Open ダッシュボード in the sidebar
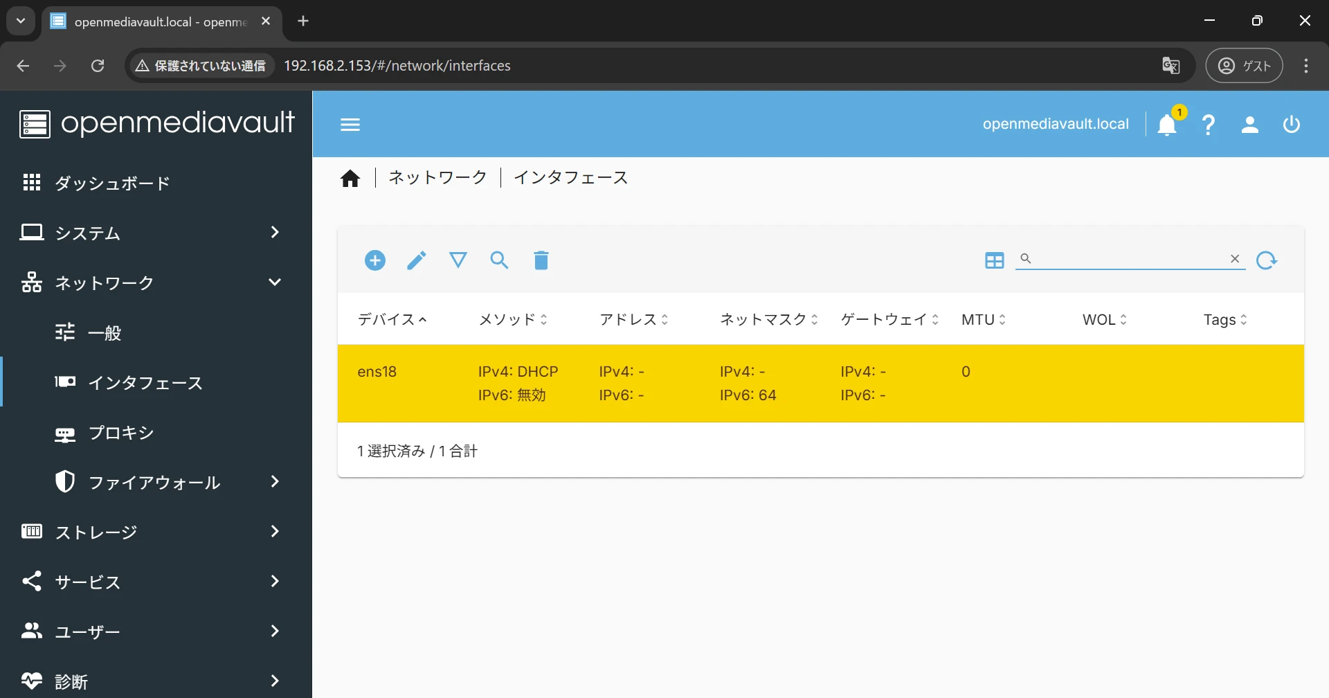The width and height of the screenshot is (1329, 698). (x=156, y=183)
